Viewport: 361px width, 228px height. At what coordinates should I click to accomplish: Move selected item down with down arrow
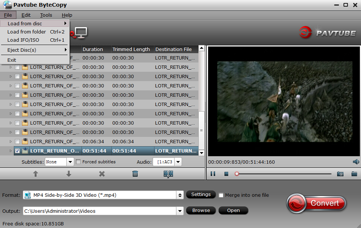coord(69,174)
